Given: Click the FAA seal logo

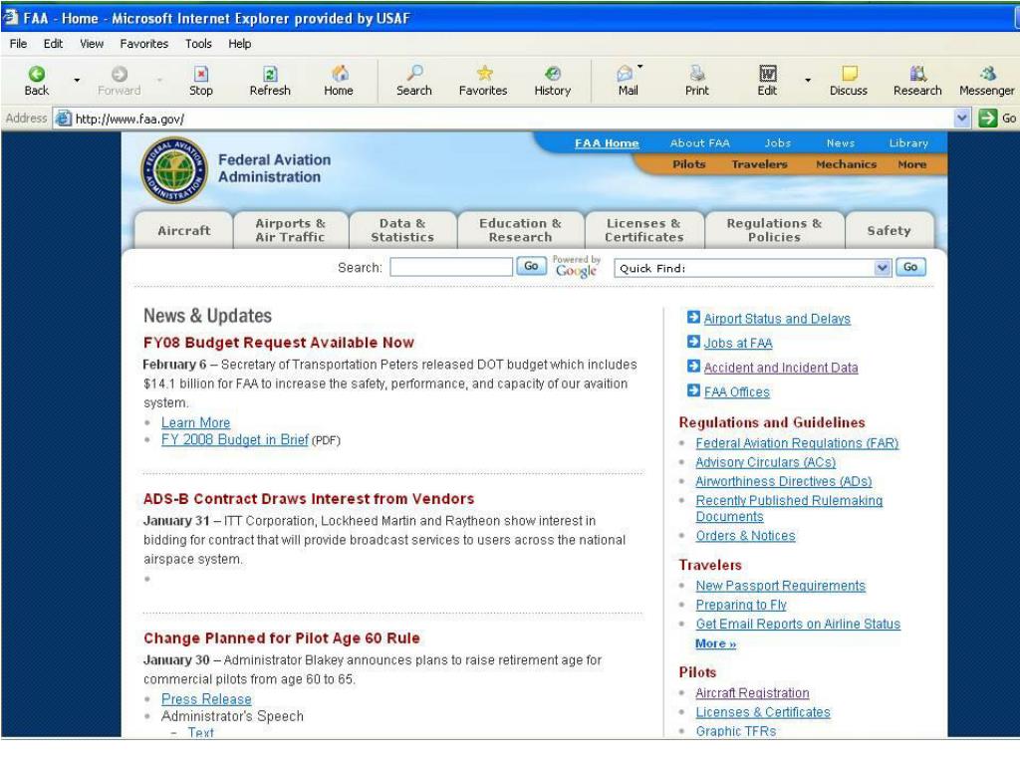Looking at the screenshot, I should (x=174, y=169).
